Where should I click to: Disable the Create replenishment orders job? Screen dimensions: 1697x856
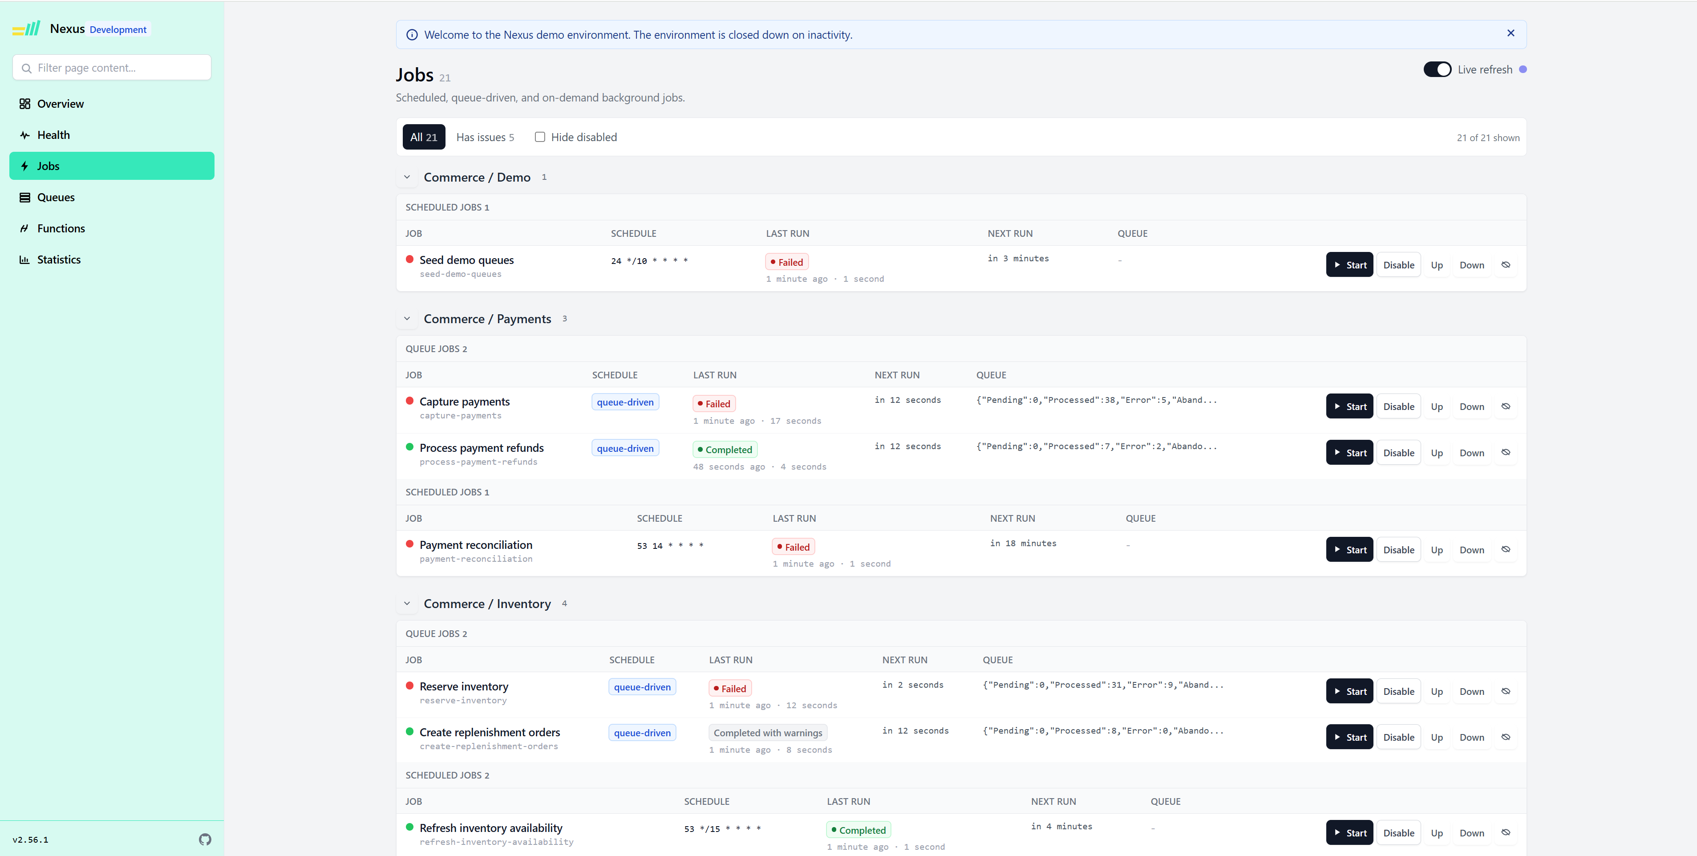coord(1398,738)
